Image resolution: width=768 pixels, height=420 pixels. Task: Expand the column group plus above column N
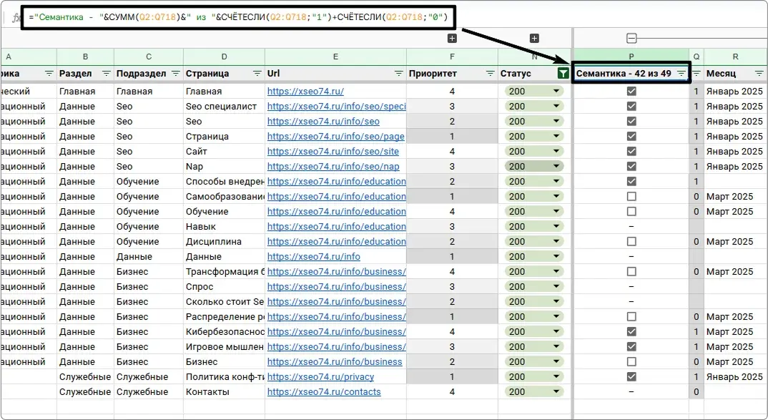[x=534, y=38]
